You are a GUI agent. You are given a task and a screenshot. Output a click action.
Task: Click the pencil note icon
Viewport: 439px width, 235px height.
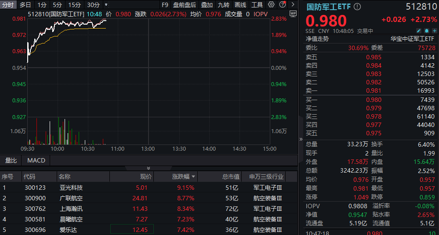click(418, 31)
